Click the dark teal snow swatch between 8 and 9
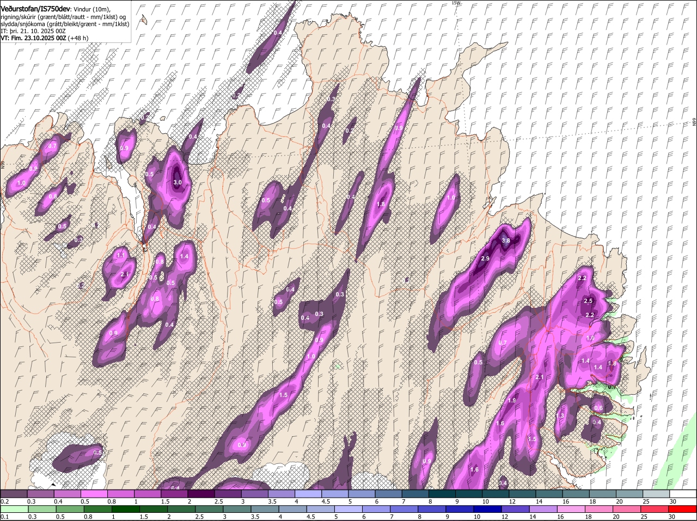 click(442, 493)
